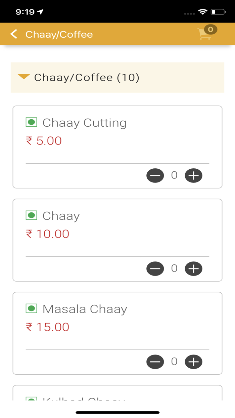
Task: Collapse the Chaay/Coffee (10) section arrow
Action: coord(24,77)
